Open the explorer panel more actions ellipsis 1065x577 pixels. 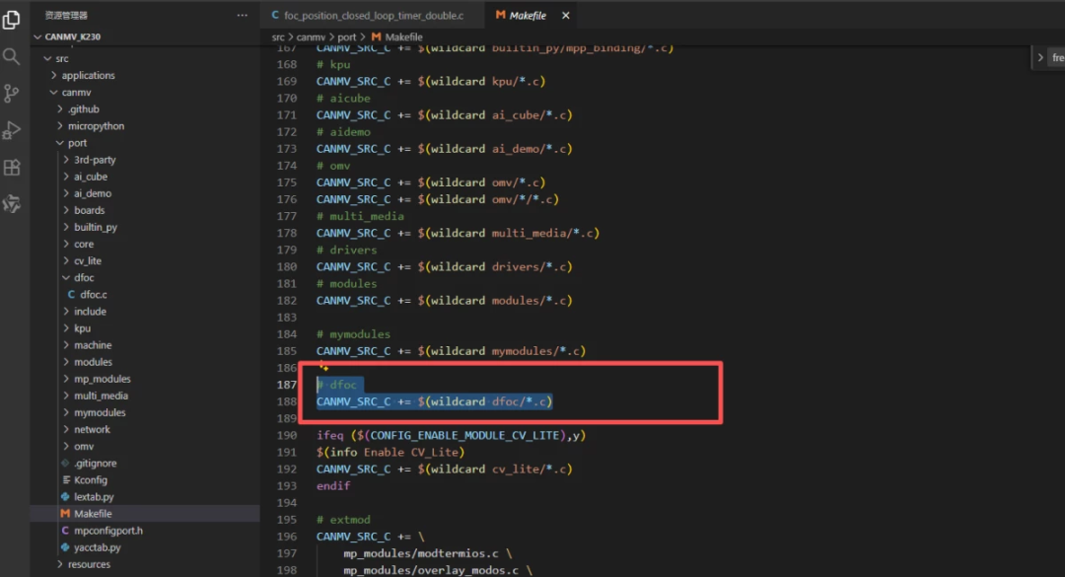pyautogui.click(x=243, y=15)
